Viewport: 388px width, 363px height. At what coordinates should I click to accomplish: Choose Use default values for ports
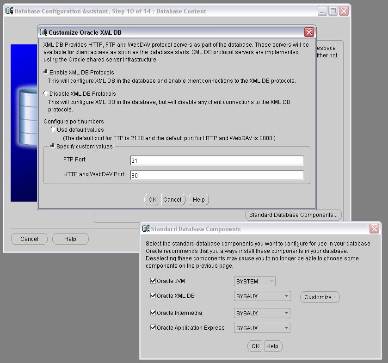[53, 129]
